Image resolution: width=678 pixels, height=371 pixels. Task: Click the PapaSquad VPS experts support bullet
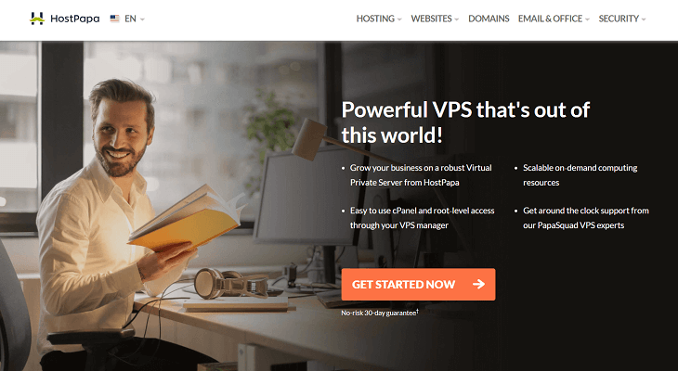coord(586,218)
